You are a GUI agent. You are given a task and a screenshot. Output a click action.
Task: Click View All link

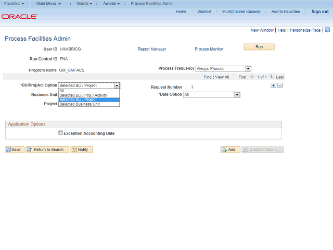coord(222,77)
